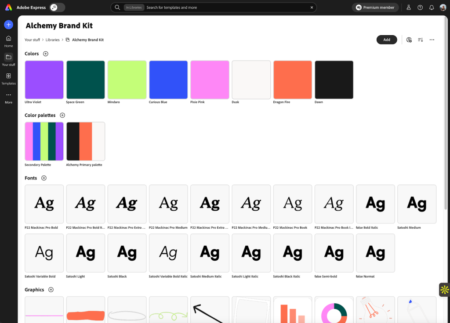
Task: Click the invite people icon near Add
Action: pyautogui.click(x=409, y=40)
